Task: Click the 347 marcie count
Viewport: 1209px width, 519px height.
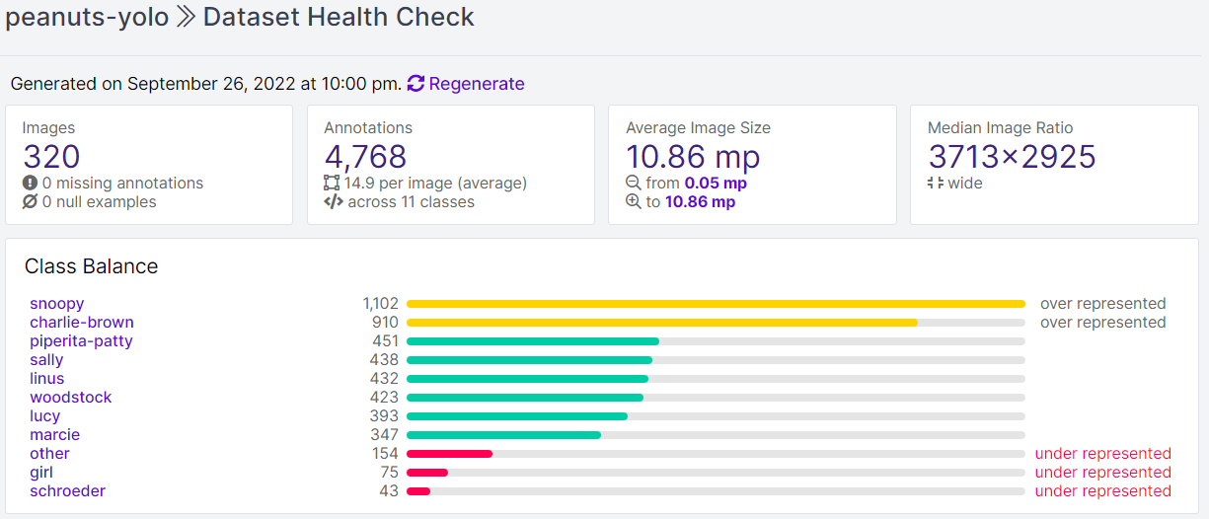Action: coord(385,435)
